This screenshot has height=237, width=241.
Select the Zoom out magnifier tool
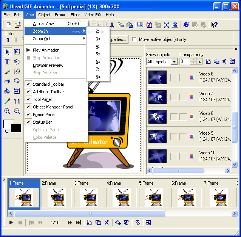(x=17, y=111)
